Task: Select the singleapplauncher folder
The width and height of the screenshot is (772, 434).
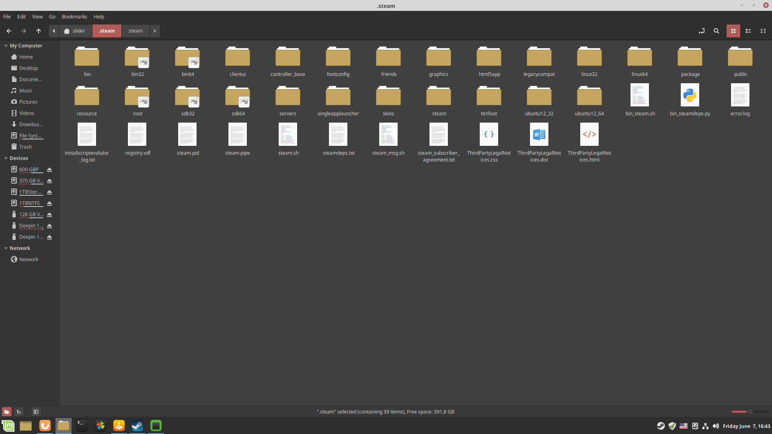Action: [338, 100]
